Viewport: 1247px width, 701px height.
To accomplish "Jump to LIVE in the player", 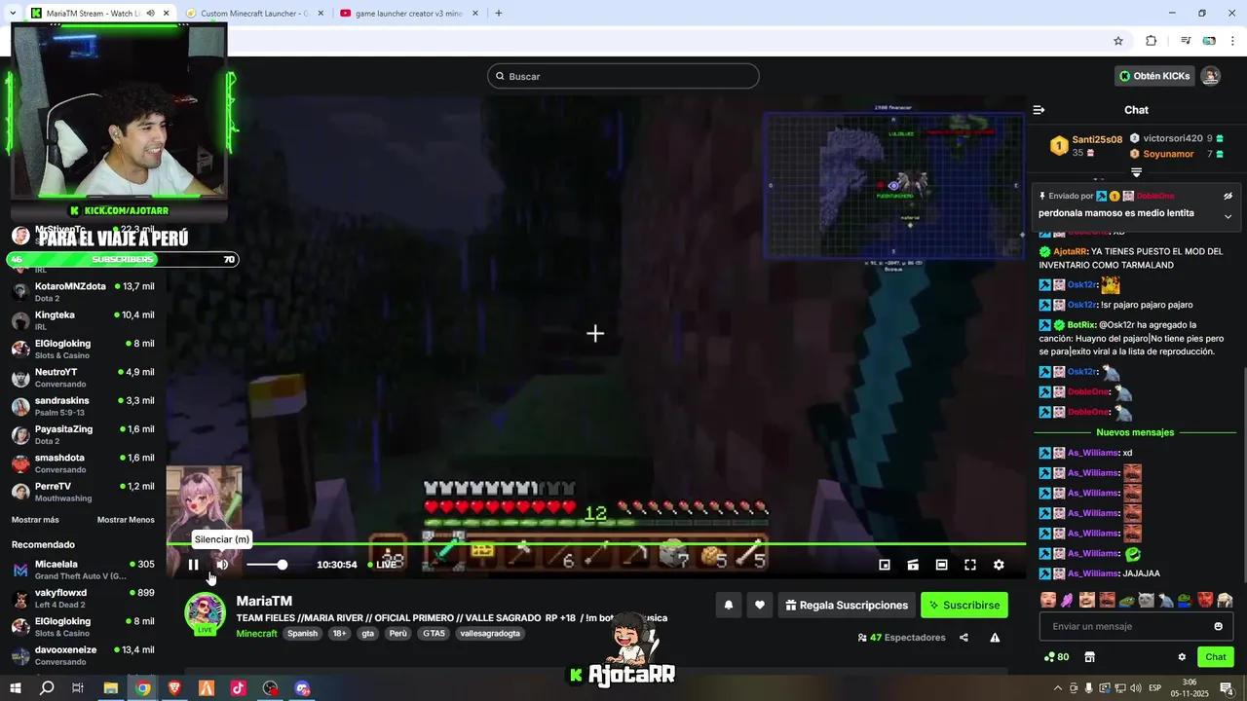I will coord(383,565).
